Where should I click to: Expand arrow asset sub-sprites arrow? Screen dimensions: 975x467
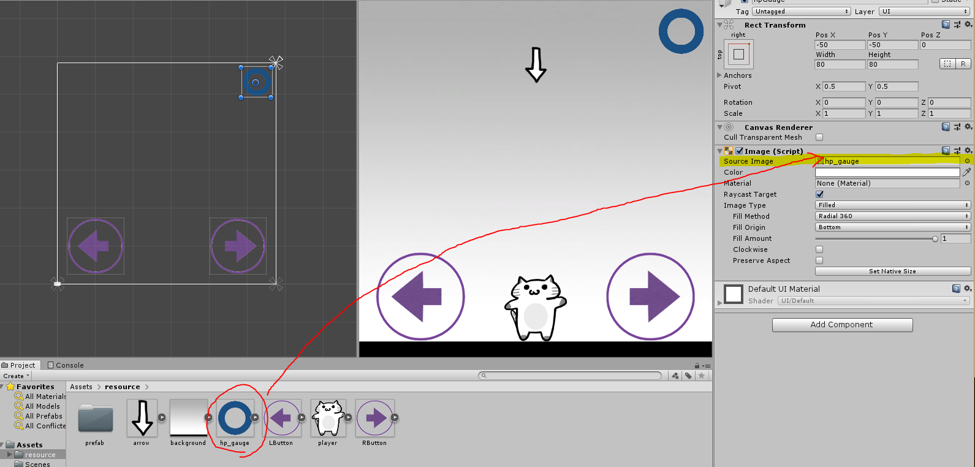click(x=162, y=418)
